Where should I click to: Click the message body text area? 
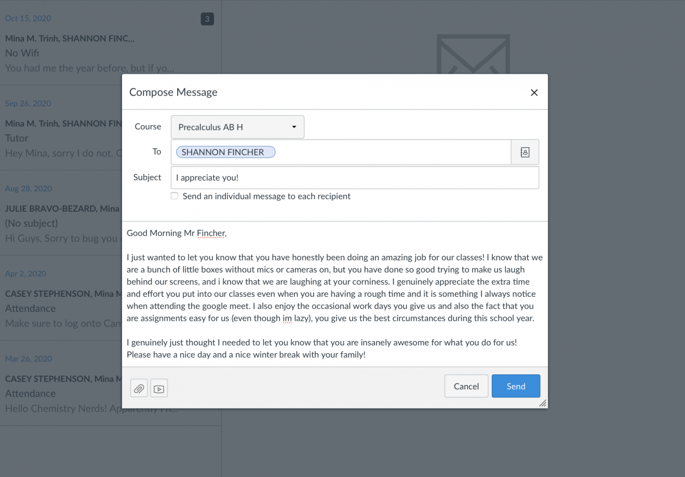click(x=334, y=294)
